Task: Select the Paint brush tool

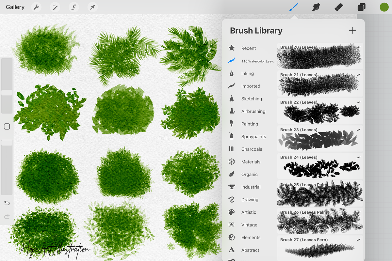Action: click(293, 7)
